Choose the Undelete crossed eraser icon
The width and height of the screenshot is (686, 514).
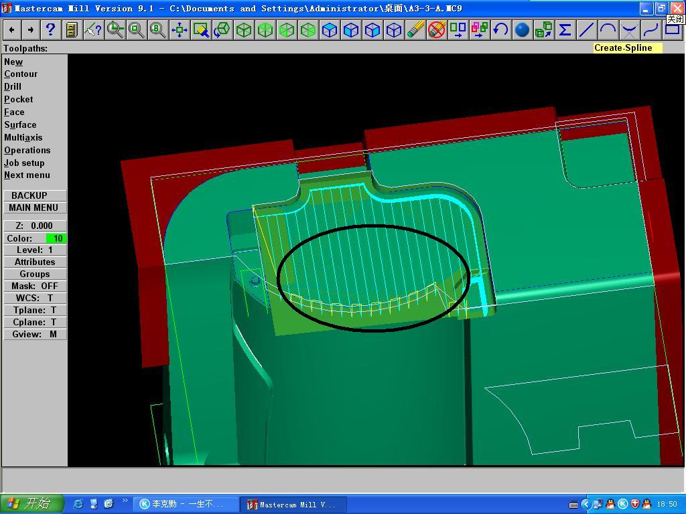coord(437,29)
